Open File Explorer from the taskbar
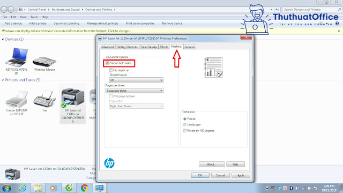Screen dimensions: 343x193 coord(38,188)
